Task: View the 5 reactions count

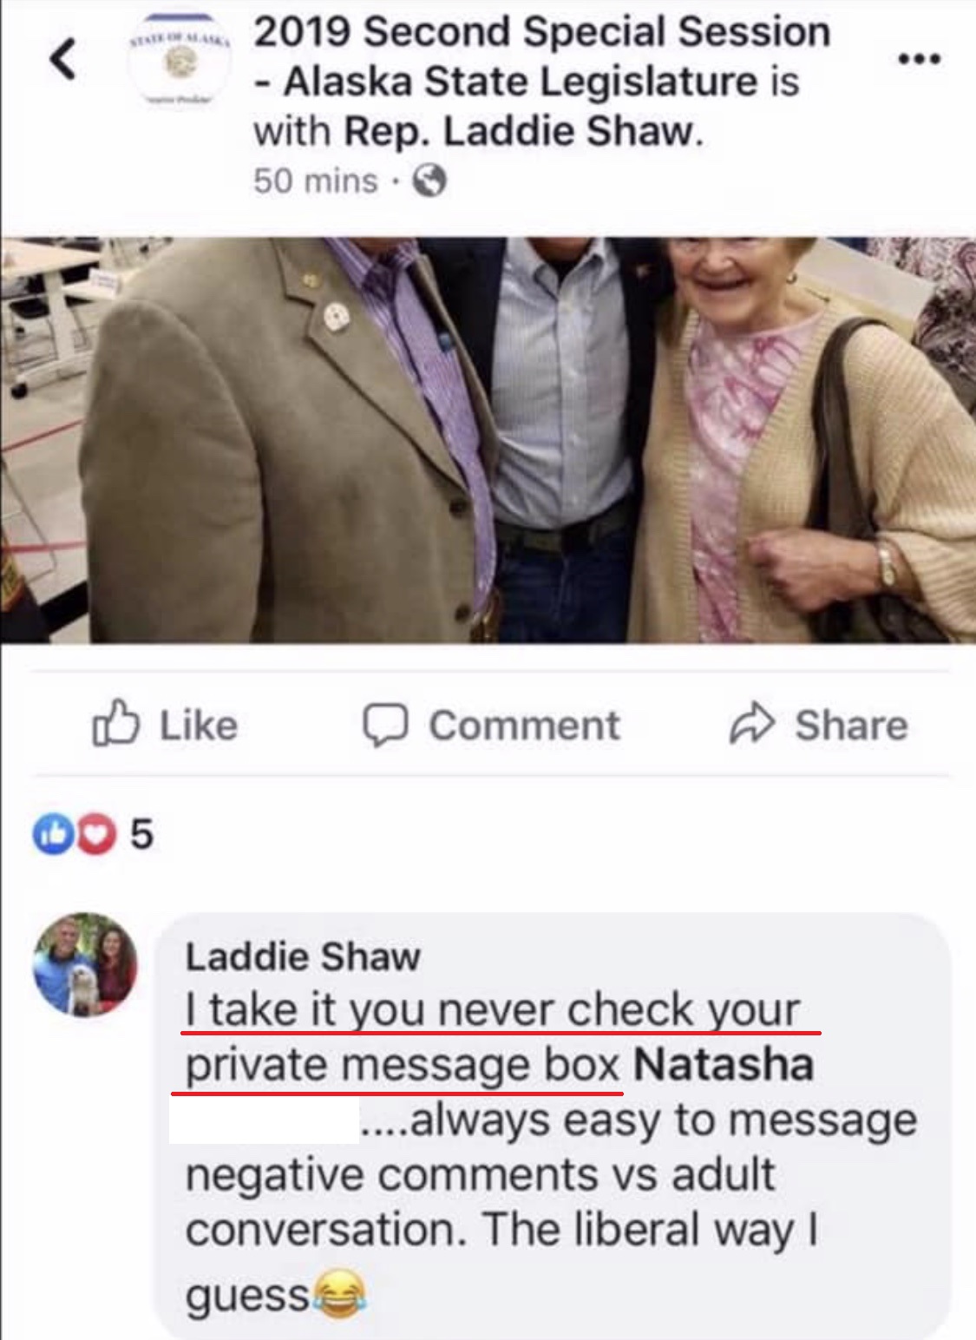Action: 141,835
